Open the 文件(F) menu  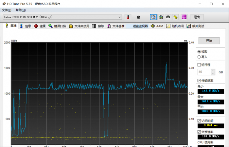(7, 10)
